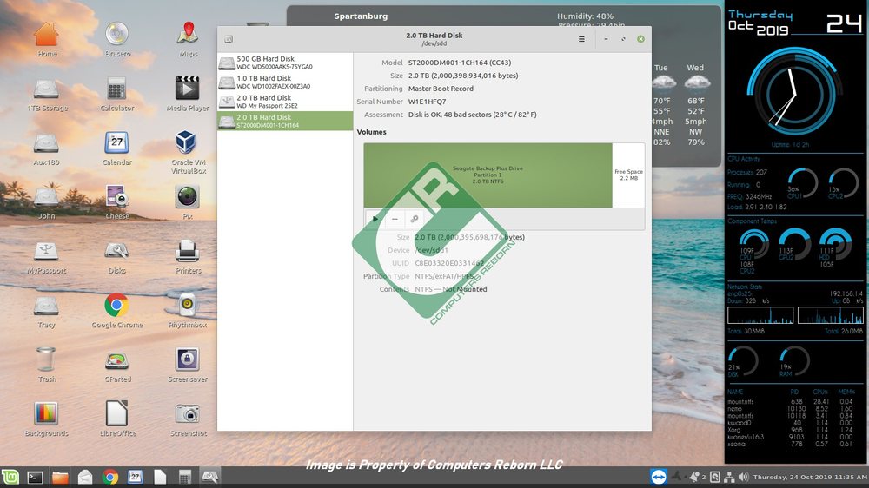869x488 pixels.
Task: Open the Brasero disc burner icon
Action: coord(117,38)
